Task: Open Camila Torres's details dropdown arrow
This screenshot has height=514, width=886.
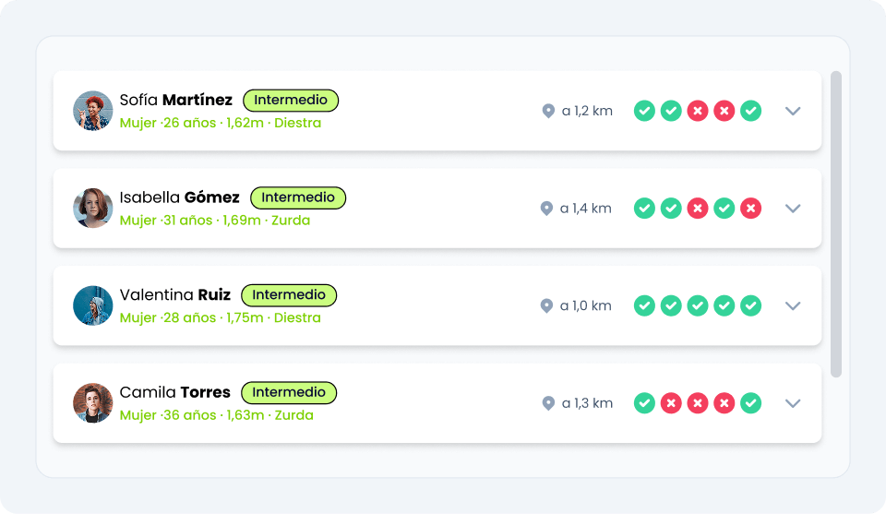Action: pyautogui.click(x=792, y=403)
